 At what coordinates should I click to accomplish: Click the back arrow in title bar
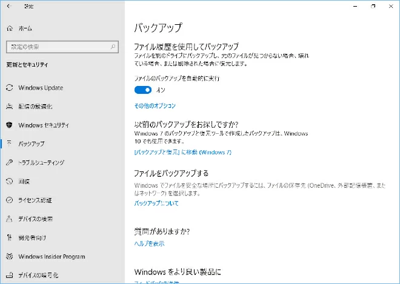tap(10, 5)
